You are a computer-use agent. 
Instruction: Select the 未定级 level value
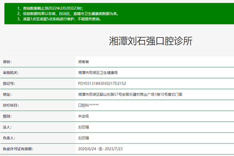[x=84, y=116]
